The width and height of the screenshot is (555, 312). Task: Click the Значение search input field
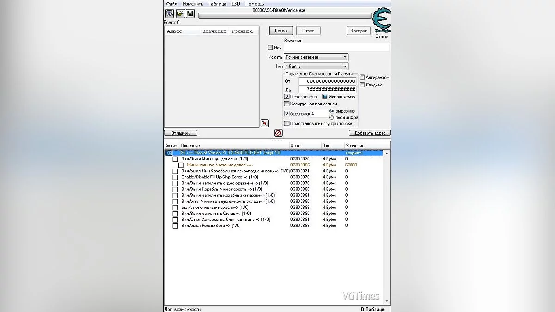coord(337,48)
